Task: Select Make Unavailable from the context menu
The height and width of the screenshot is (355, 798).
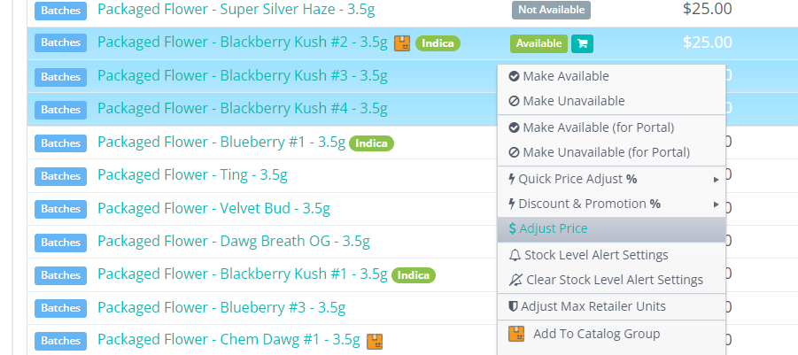Action: (x=573, y=101)
